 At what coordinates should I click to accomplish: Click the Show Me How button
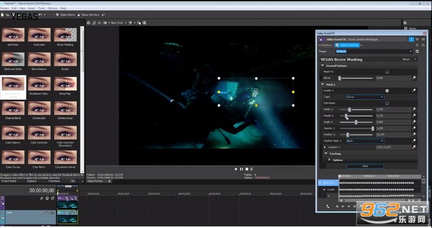(x=89, y=15)
